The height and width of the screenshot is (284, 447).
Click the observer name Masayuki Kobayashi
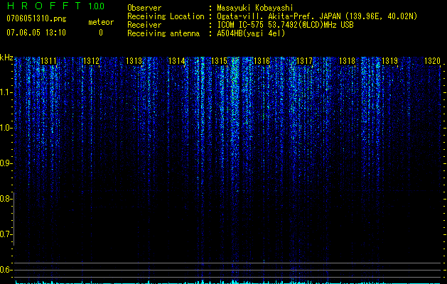(x=255, y=8)
